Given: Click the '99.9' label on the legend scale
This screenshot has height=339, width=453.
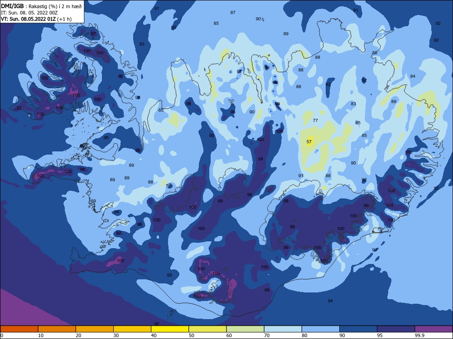Looking at the screenshot, I should 419,335.
